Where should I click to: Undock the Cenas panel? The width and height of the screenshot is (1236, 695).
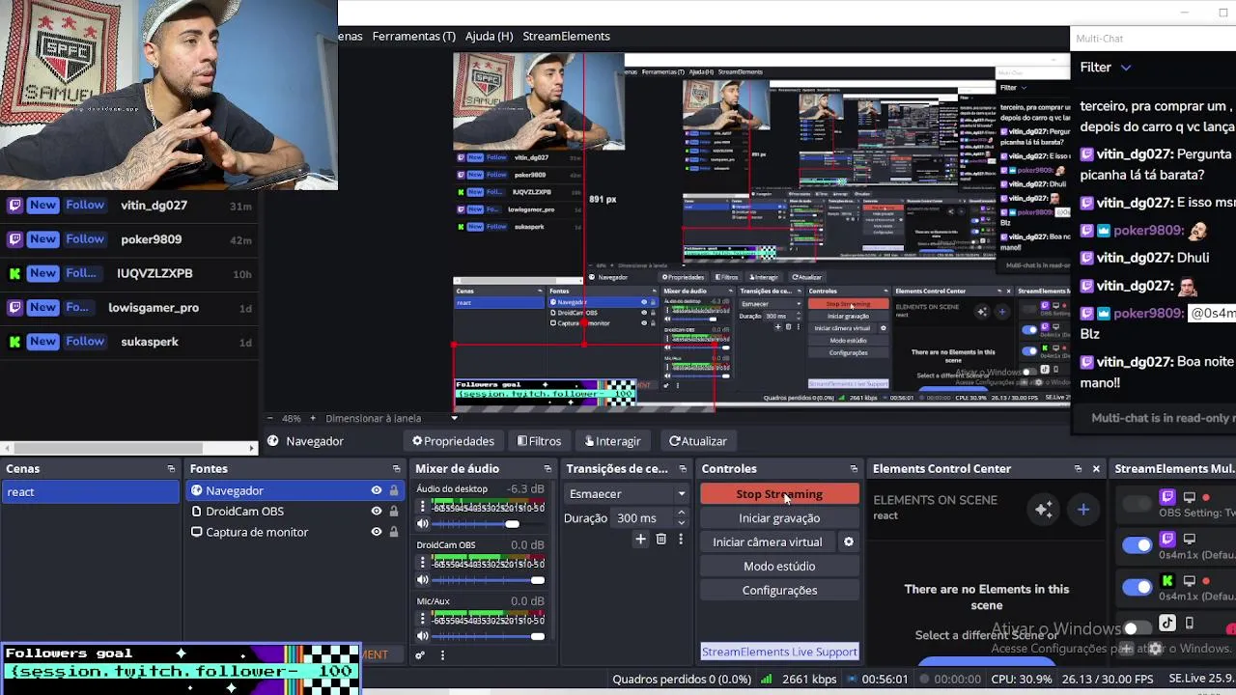171,469
